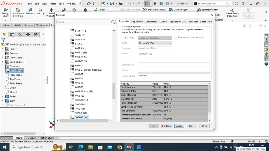Open the Favorites tab
This screenshot has width=269, height=151.
point(193,22)
